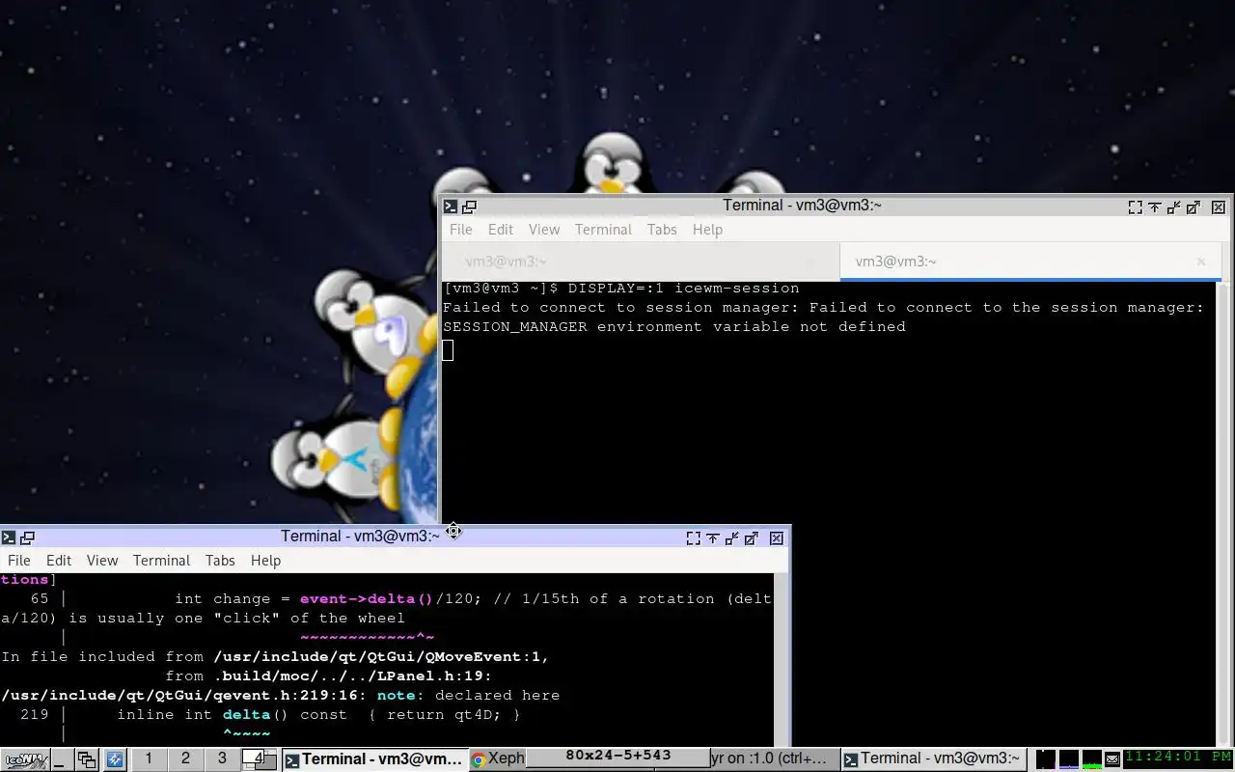Click the 'DISPLAY=:1 icewm-session' command text
The width and height of the screenshot is (1235, 772).
[x=683, y=289]
